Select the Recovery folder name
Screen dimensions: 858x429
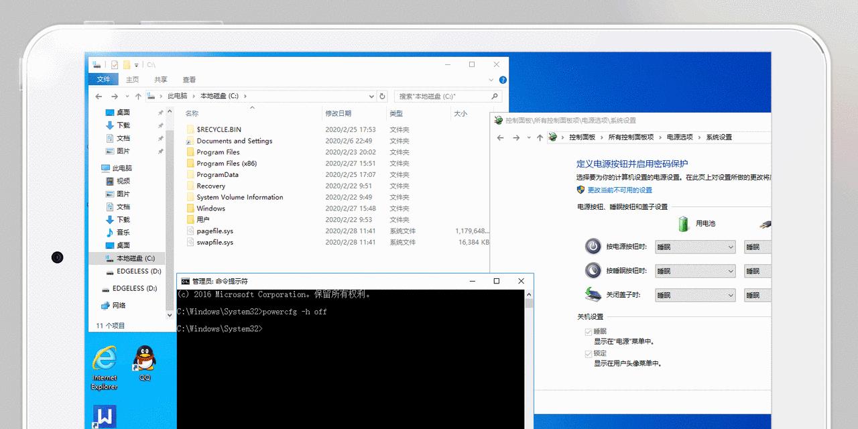[210, 186]
